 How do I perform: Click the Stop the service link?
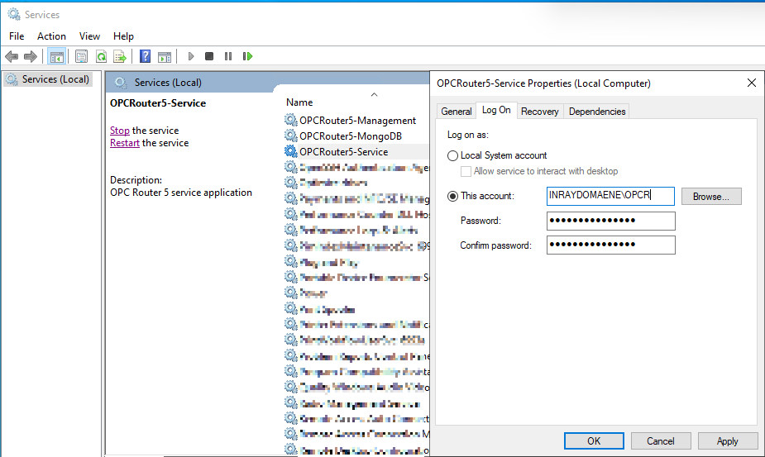pos(120,131)
